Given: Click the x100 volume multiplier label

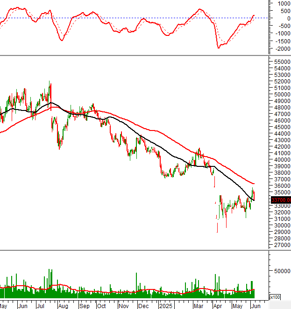Looking at the screenshot, I should (x=276, y=297).
